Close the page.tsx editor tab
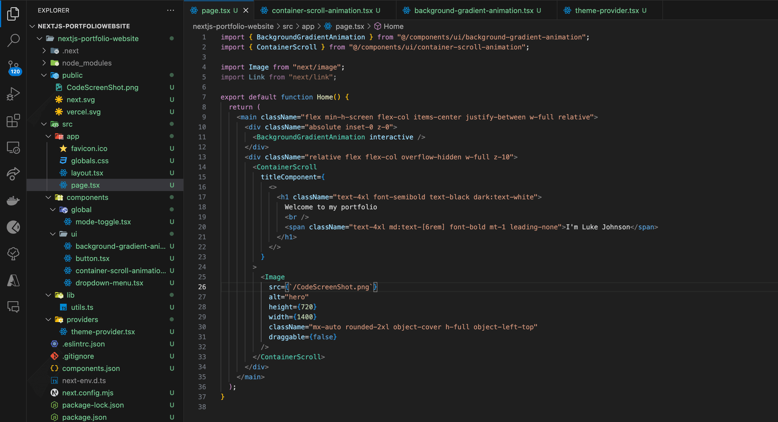 click(246, 10)
